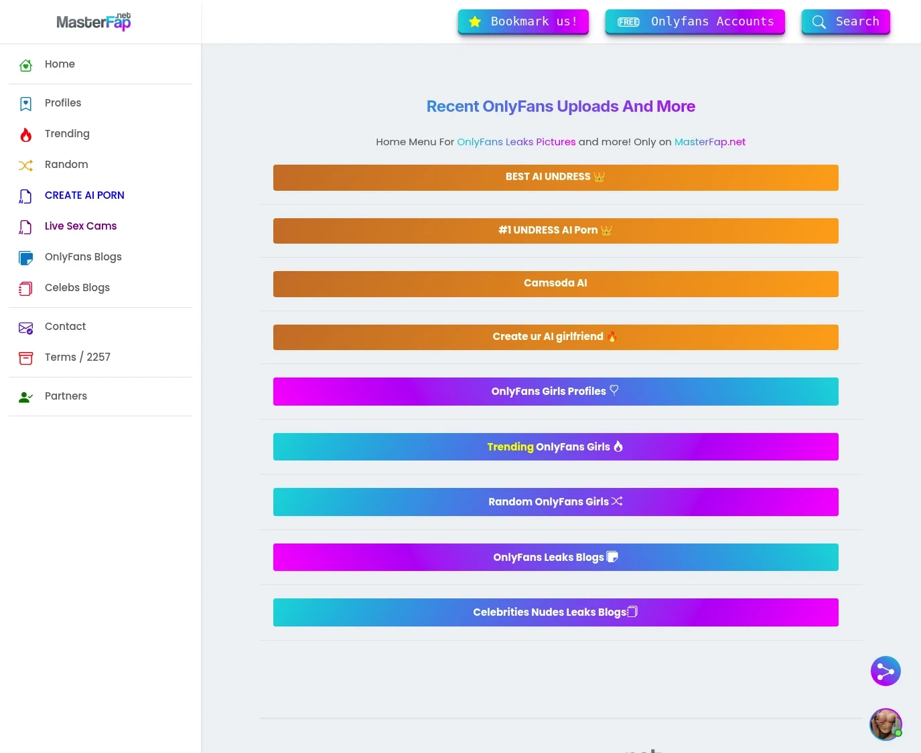The image size is (921, 753).
Task: Go to Profiles in the sidebar
Action: [100, 103]
